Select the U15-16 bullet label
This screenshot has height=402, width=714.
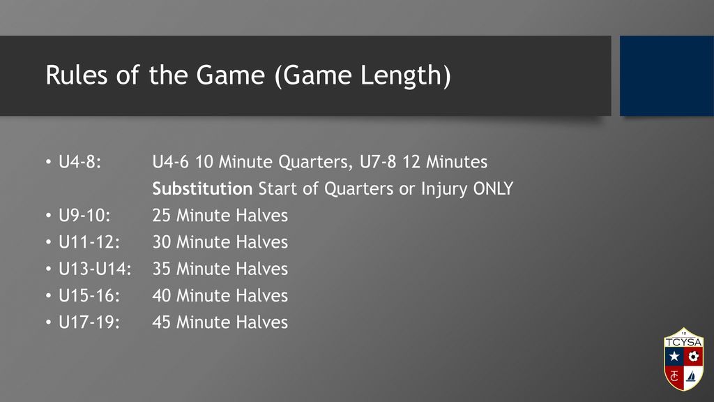click(89, 296)
